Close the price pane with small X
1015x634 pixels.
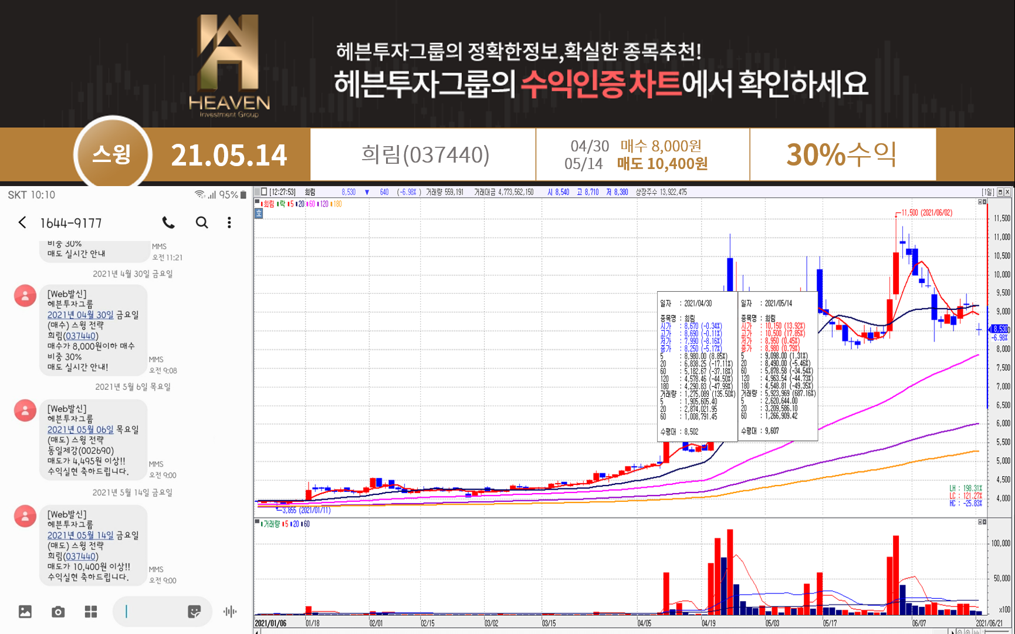(x=984, y=202)
